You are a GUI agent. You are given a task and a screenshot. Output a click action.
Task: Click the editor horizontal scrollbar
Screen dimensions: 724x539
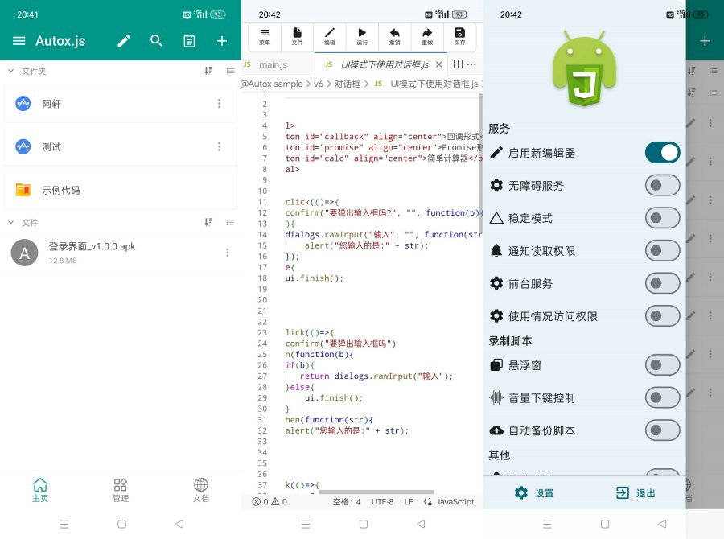pos(386,492)
